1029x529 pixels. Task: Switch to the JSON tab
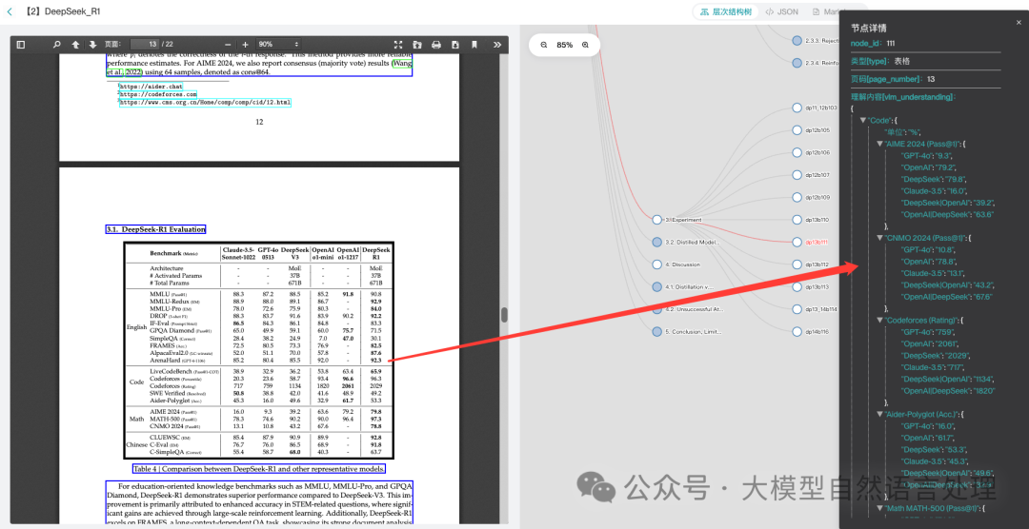tap(782, 11)
